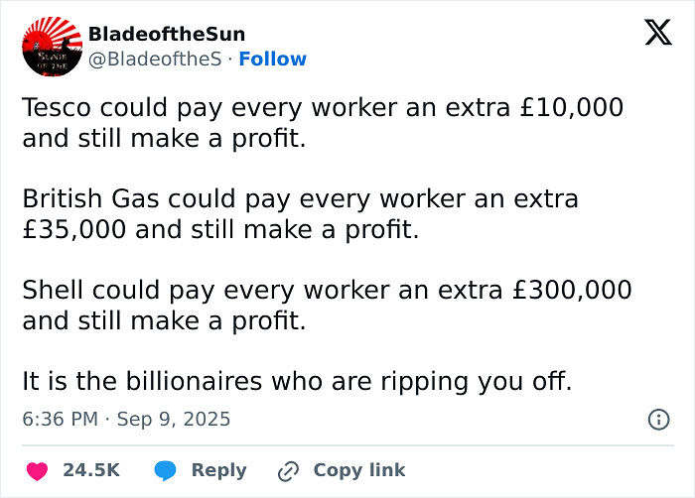Click the 24.5K likes count
The width and height of the screenshot is (695, 498).
(91, 470)
